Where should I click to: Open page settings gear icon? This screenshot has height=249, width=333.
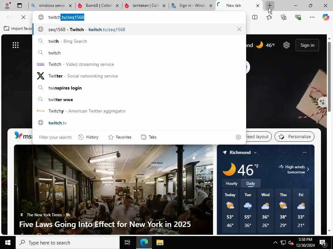[x=286, y=45]
